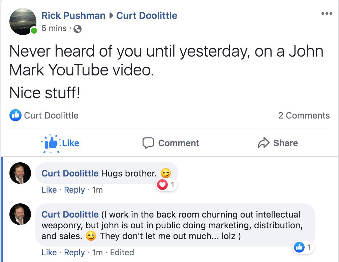Open Curt Doolittle's avatar on second comment
The height and width of the screenshot is (262, 339).
(x=20, y=214)
